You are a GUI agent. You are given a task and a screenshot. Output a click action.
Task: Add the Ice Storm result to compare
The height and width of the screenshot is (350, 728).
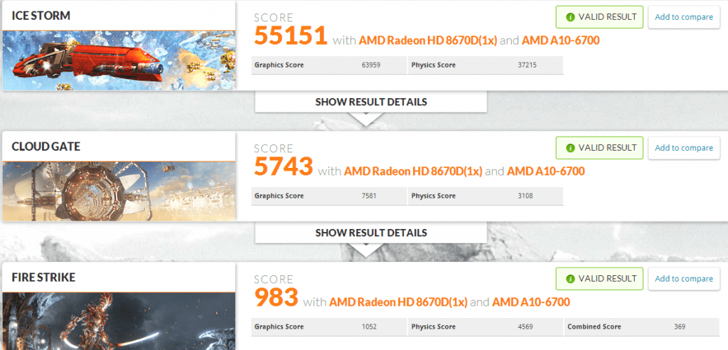pyautogui.click(x=684, y=17)
